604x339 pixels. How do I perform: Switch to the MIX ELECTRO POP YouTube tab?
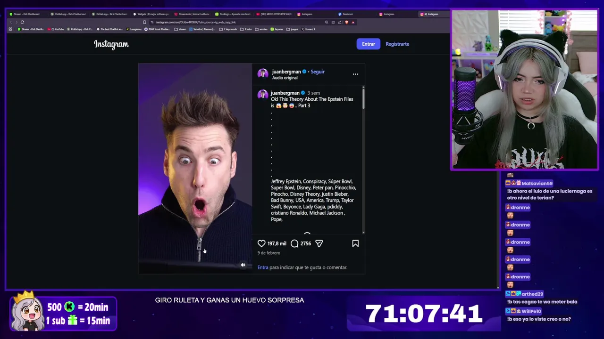click(x=274, y=14)
